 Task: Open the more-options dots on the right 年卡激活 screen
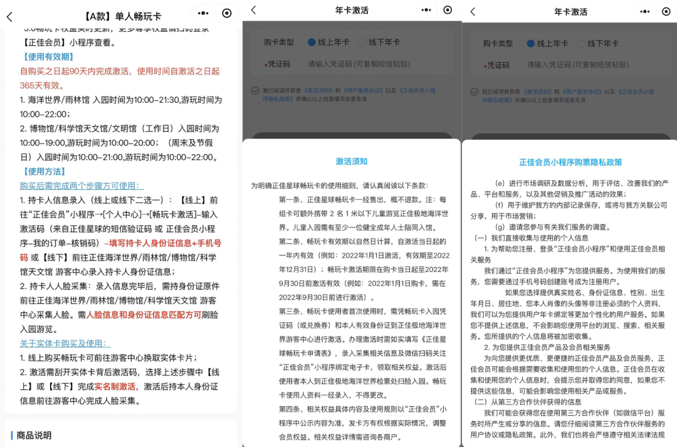tap(644, 12)
